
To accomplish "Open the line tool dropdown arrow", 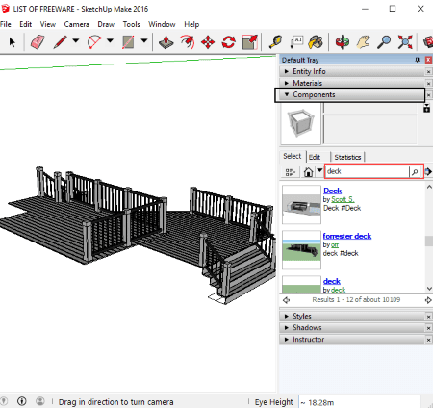I will click(x=76, y=40).
